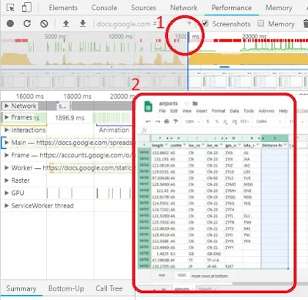Click the Add button for more rows

click(x=162, y=275)
